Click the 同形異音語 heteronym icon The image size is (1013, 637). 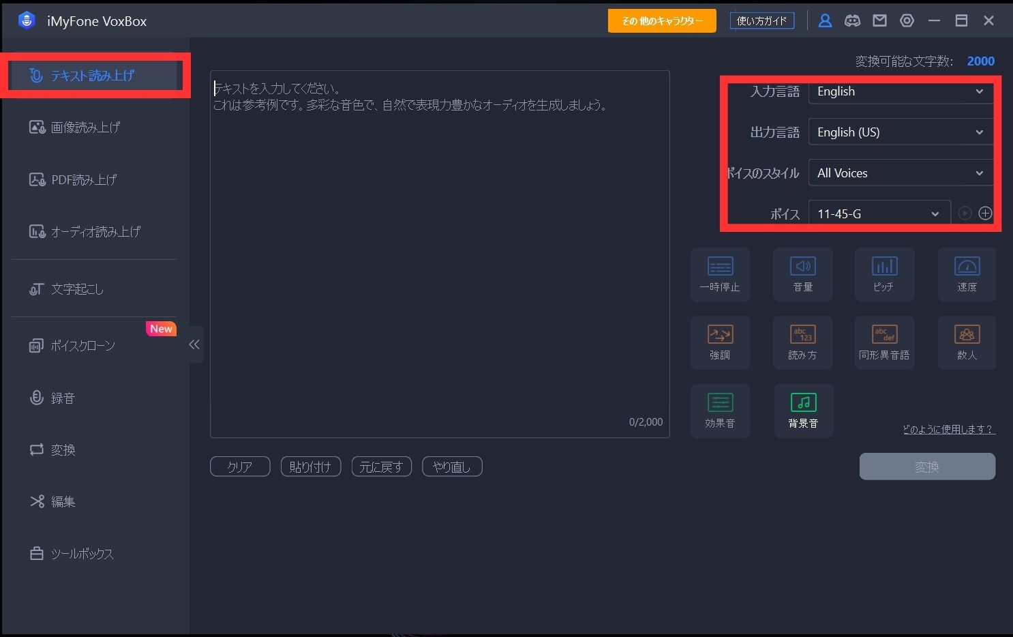pyautogui.click(x=884, y=342)
